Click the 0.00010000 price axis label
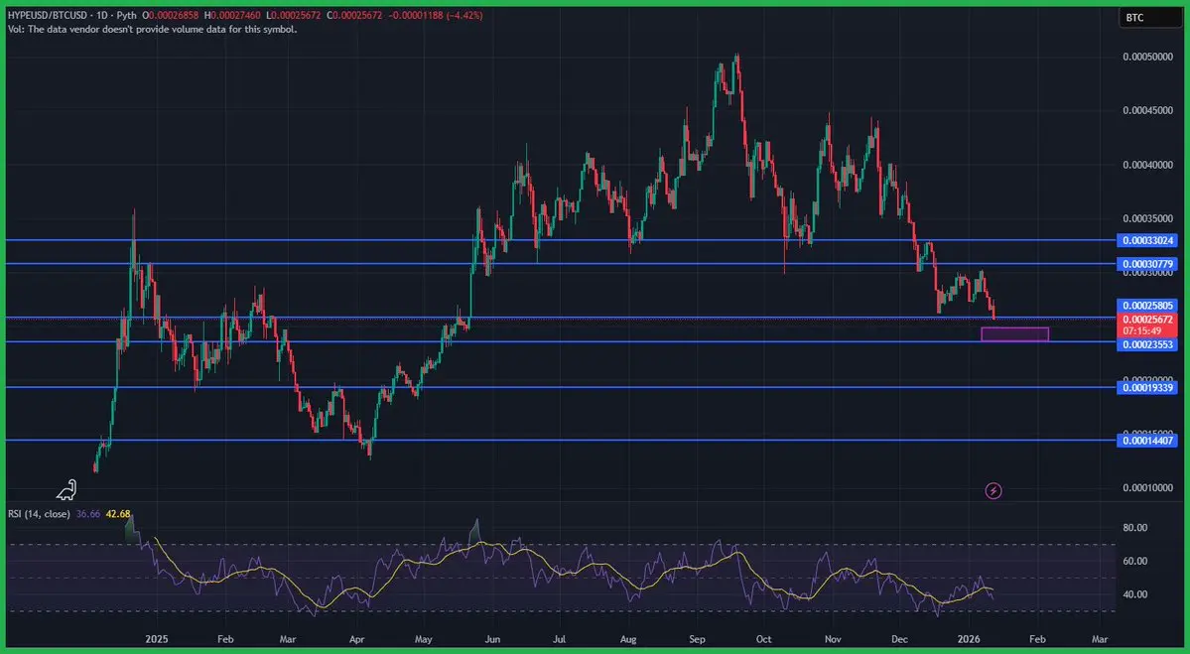The width and height of the screenshot is (1190, 654). click(x=1147, y=487)
